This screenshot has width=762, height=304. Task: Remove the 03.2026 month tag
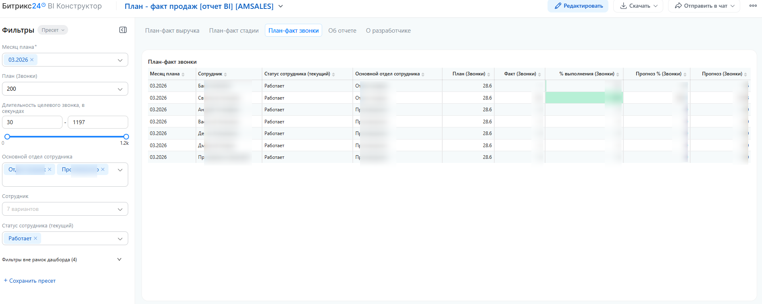(x=32, y=60)
